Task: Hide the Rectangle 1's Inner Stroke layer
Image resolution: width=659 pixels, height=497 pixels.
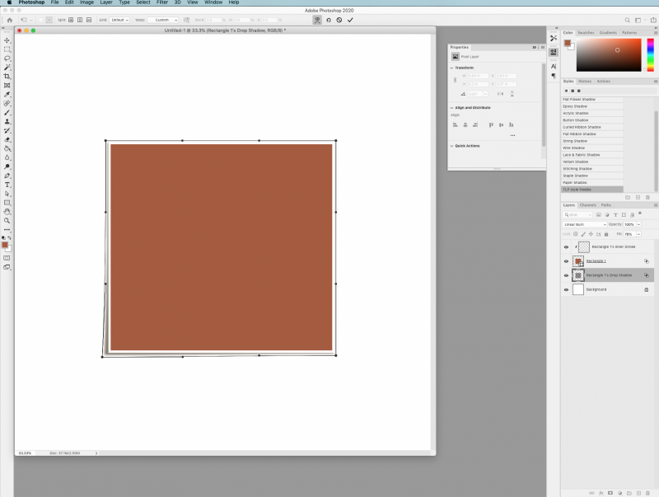Action: [x=566, y=246]
